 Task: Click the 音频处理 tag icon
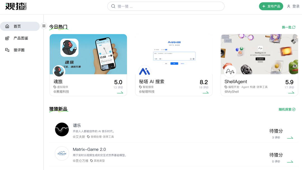click(x=88, y=137)
